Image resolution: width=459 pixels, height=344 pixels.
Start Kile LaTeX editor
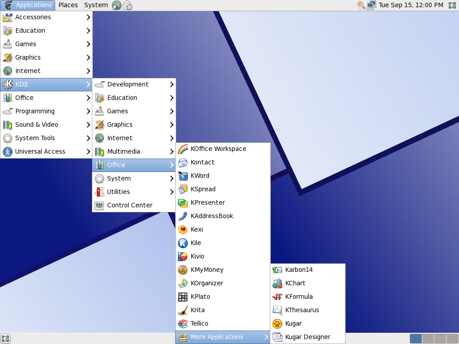[x=223, y=243]
